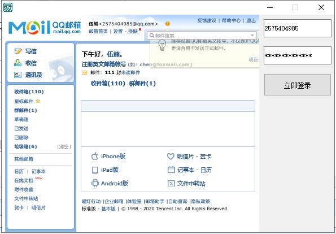Click the contacts card icon
This screenshot has height=234, width=336.
[18, 75]
